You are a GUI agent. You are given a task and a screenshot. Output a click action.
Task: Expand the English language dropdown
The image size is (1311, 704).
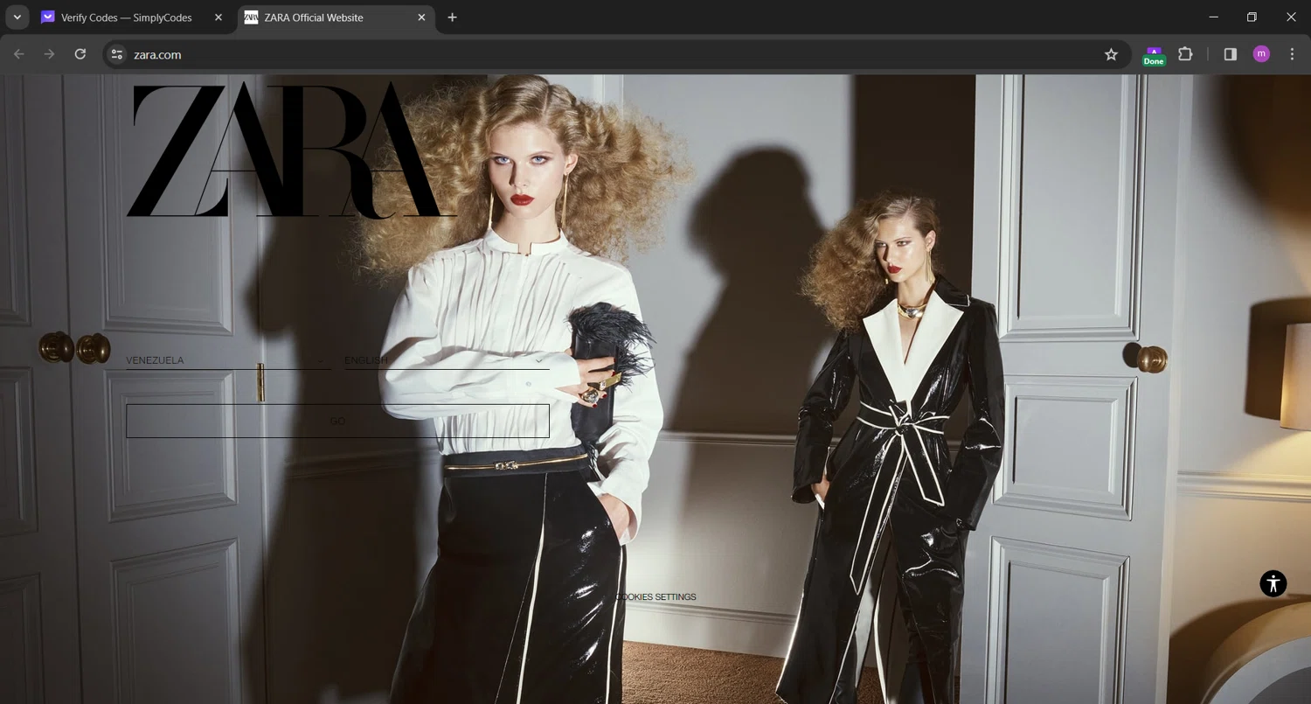pyautogui.click(x=446, y=360)
